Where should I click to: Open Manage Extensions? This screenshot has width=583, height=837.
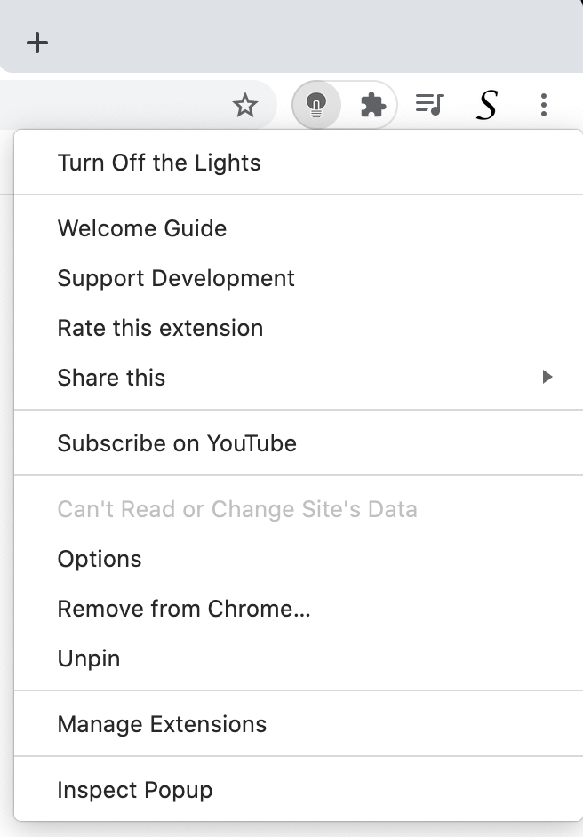161,724
